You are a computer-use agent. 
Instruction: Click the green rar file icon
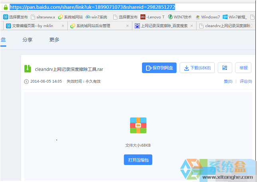click(28, 69)
